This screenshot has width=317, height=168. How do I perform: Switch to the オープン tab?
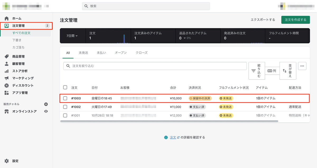[x=121, y=53]
